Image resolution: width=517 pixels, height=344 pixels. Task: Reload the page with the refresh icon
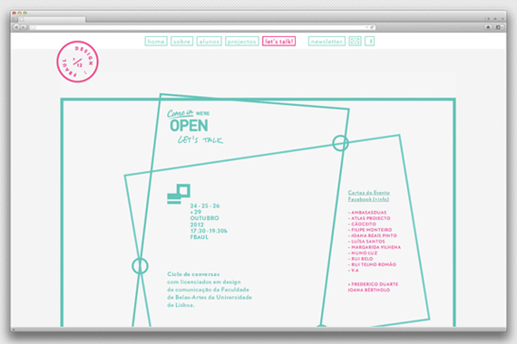(x=372, y=27)
